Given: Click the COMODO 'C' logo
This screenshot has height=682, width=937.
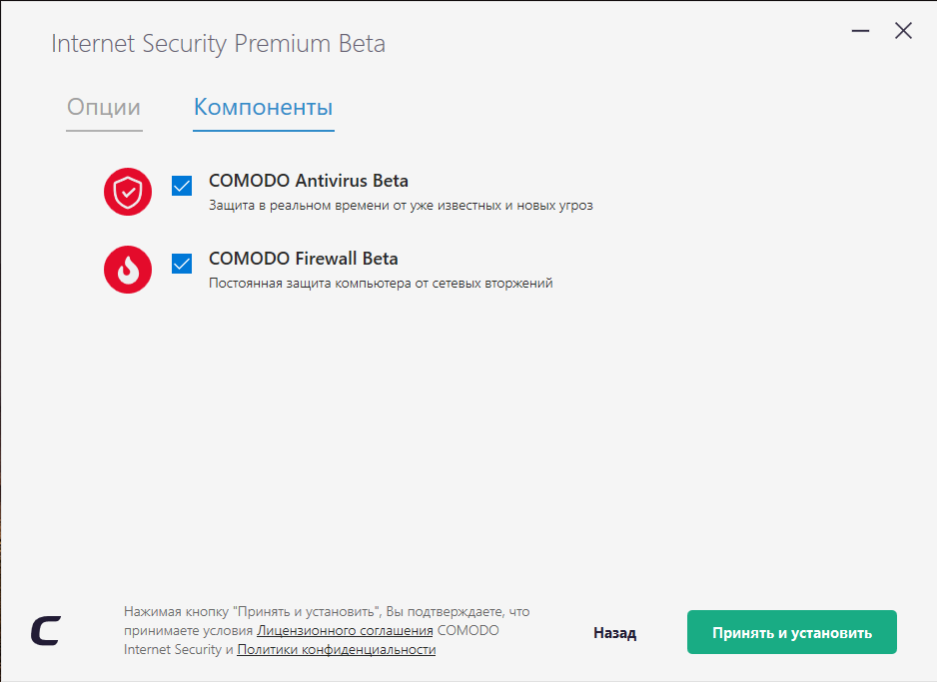Looking at the screenshot, I should (45, 630).
